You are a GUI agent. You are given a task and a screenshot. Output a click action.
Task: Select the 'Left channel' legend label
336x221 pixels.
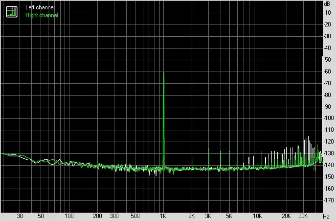coord(40,7)
